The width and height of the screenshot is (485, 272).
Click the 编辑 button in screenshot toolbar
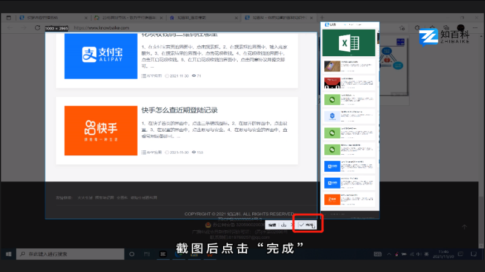tap(272, 225)
